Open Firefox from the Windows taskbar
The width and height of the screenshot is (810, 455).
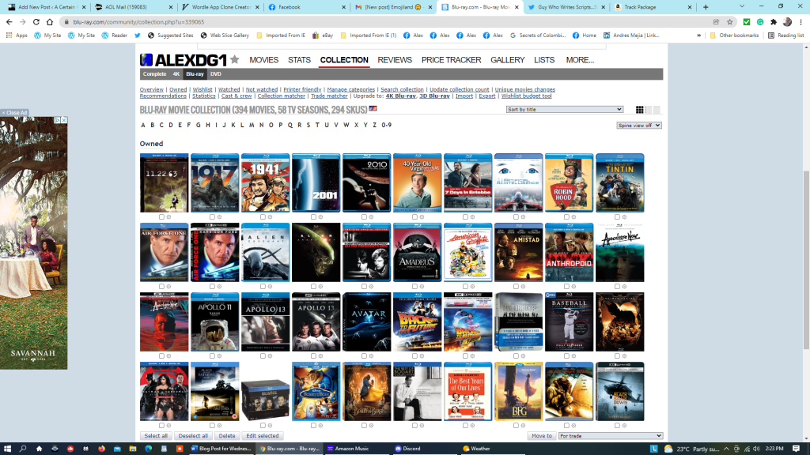(103, 449)
